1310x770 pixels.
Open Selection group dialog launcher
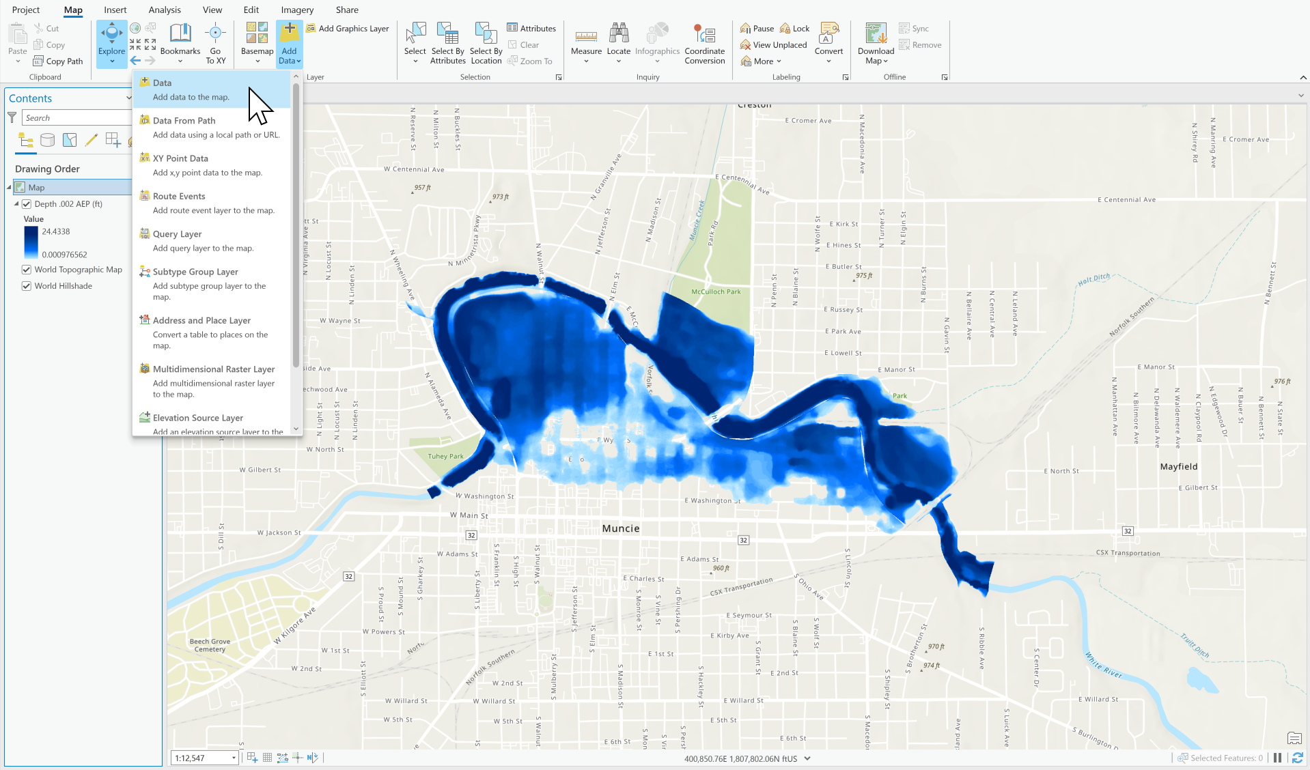(559, 77)
